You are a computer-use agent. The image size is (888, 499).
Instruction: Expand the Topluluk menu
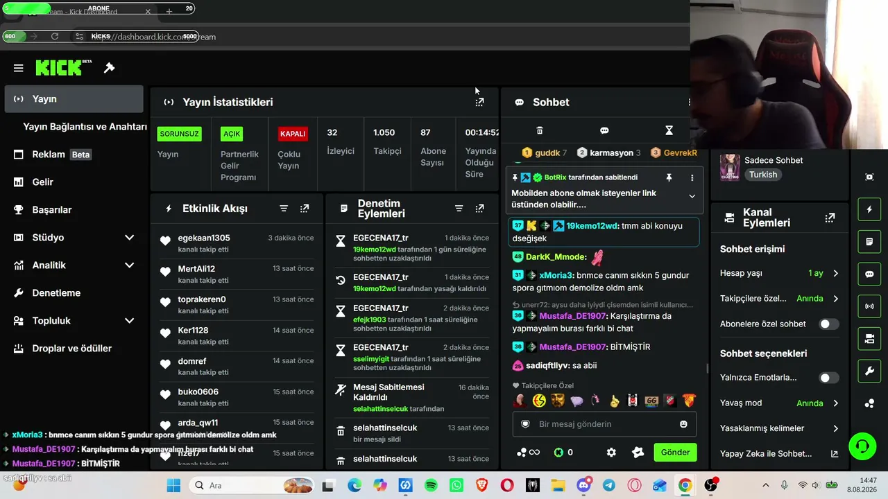pos(129,321)
